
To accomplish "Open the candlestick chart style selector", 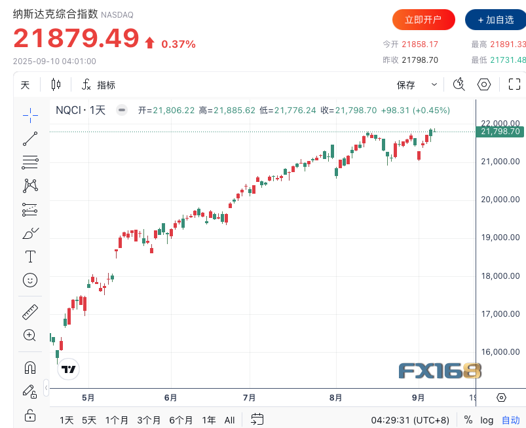I will 56,84.
